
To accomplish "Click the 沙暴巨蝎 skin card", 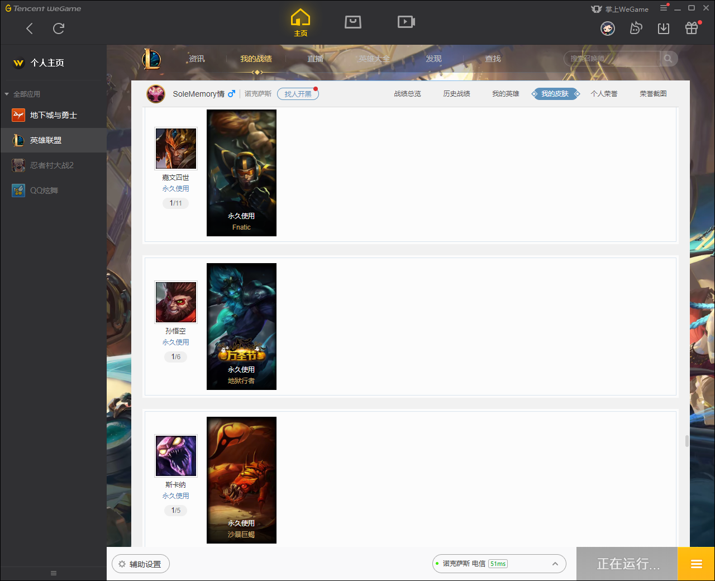I will pyautogui.click(x=241, y=480).
